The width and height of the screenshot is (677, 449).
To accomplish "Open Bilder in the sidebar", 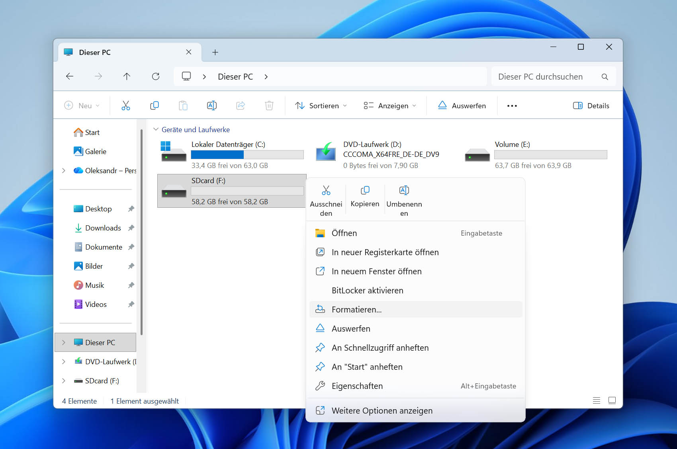I will pos(88,266).
